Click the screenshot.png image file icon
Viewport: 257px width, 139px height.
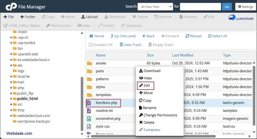coord(89,119)
